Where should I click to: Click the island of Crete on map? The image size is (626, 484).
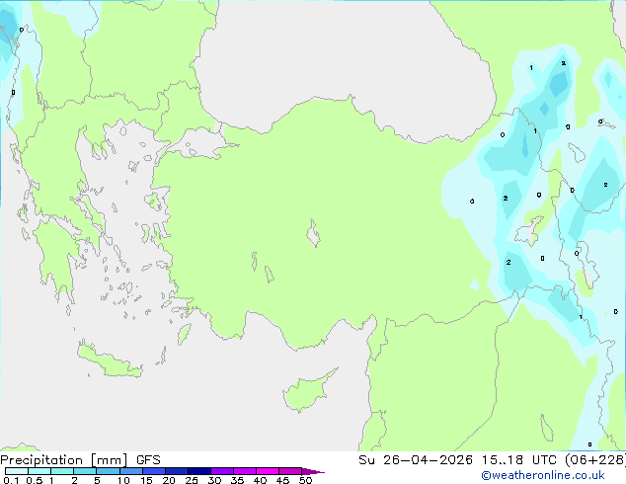pos(109,361)
